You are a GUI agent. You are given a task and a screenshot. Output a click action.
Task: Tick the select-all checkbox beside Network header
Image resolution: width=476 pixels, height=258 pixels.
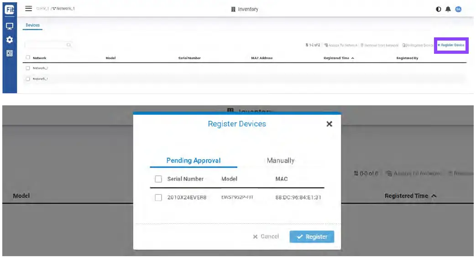click(x=28, y=57)
